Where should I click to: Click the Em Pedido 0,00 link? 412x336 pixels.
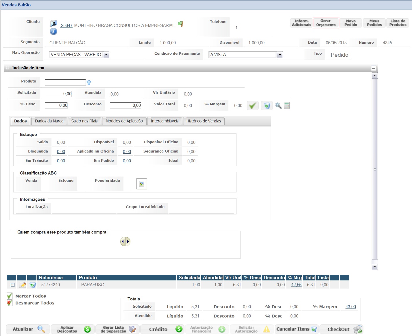point(127,161)
